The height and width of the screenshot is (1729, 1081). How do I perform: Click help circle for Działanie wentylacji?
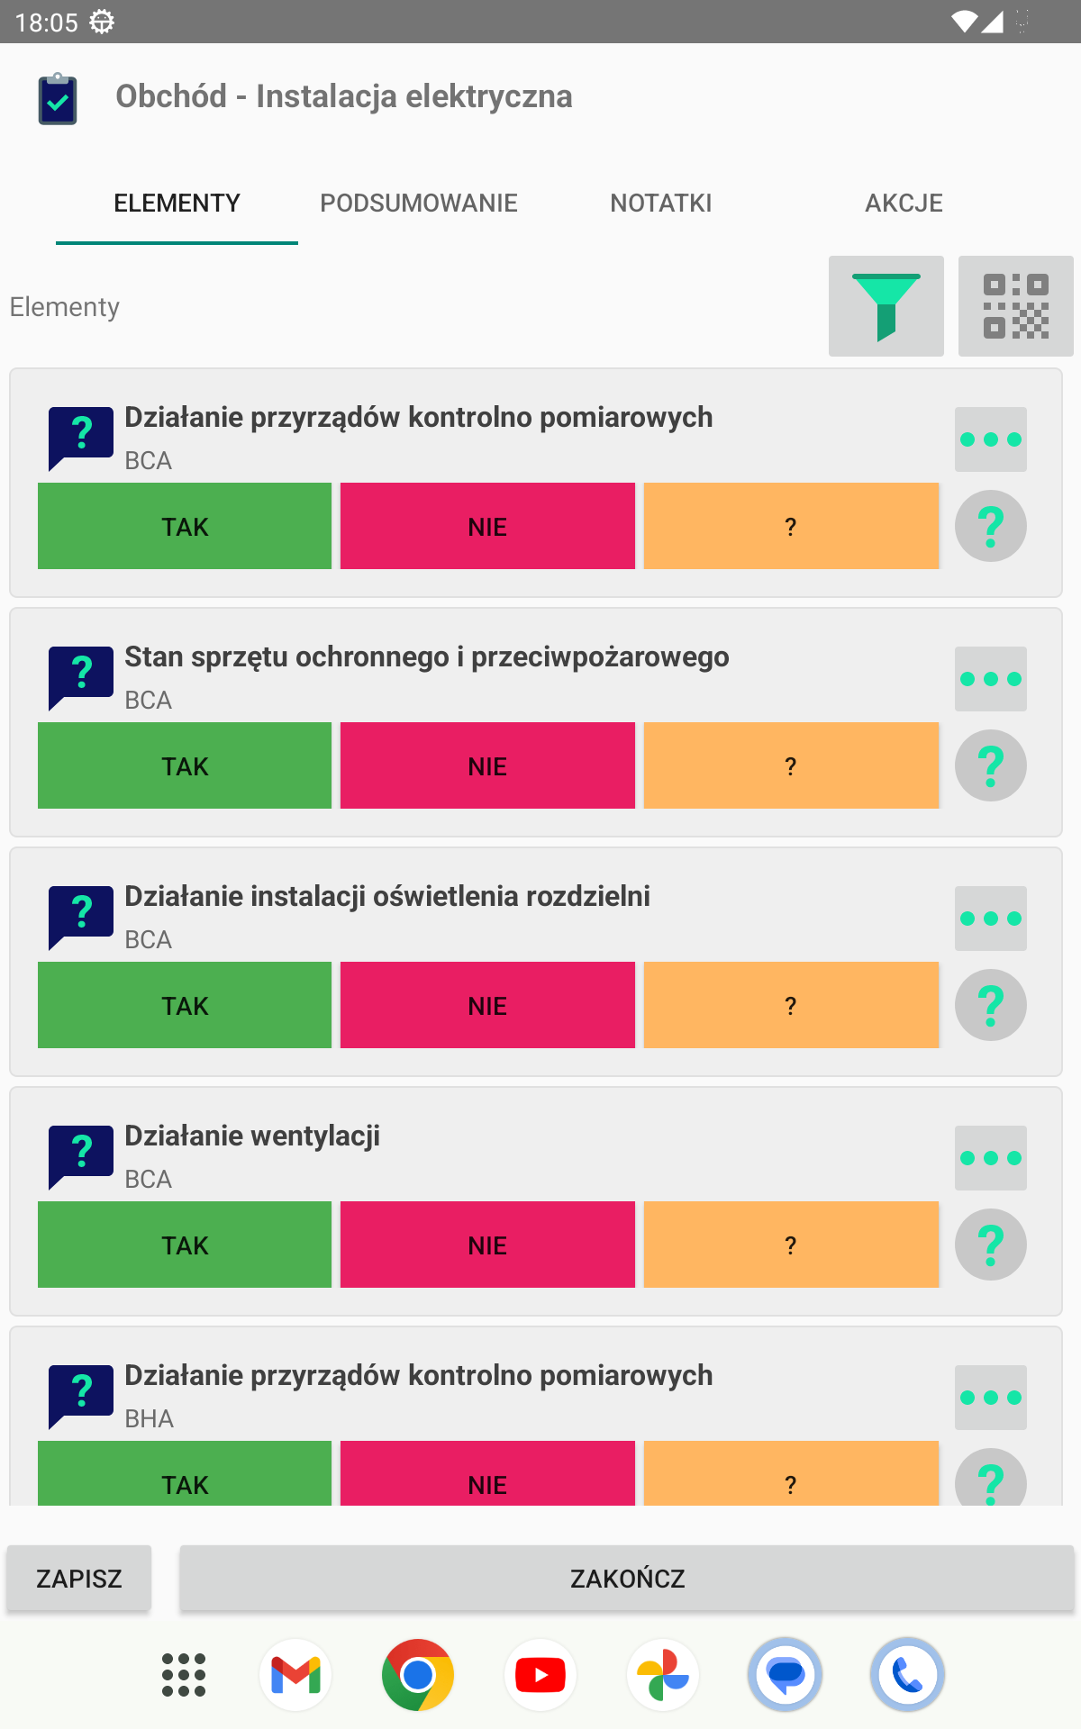[x=990, y=1245]
